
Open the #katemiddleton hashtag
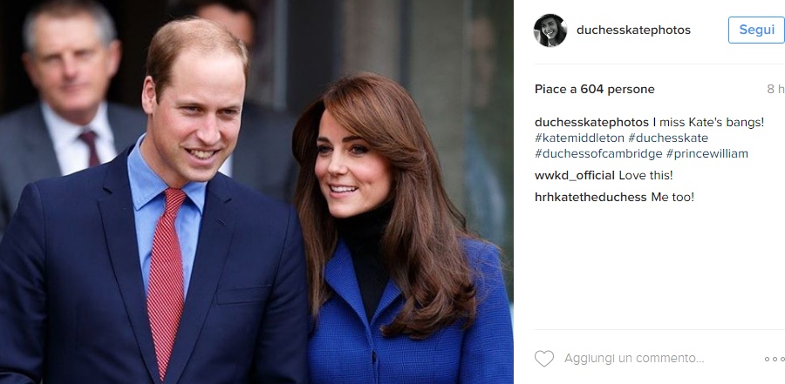pos(579,138)
